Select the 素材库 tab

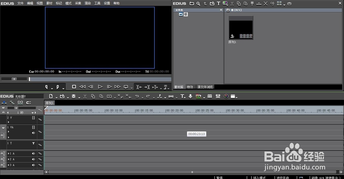coord(179,87)
